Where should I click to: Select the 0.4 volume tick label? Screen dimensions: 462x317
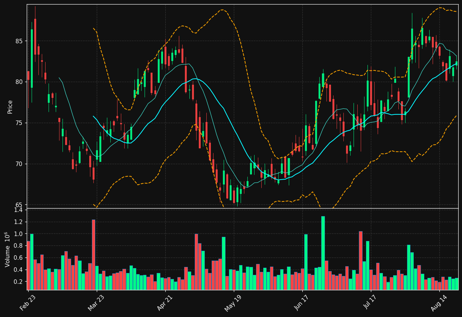pyautogui.click(x=18, y=270)
